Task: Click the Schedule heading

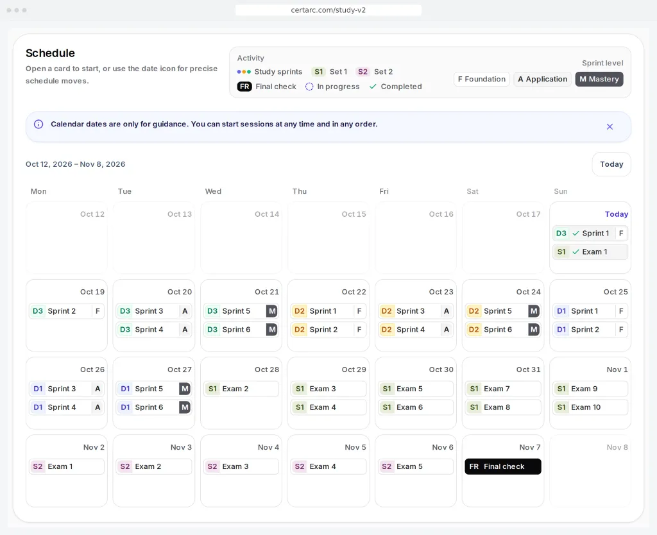Action: (x=50, y=53)
